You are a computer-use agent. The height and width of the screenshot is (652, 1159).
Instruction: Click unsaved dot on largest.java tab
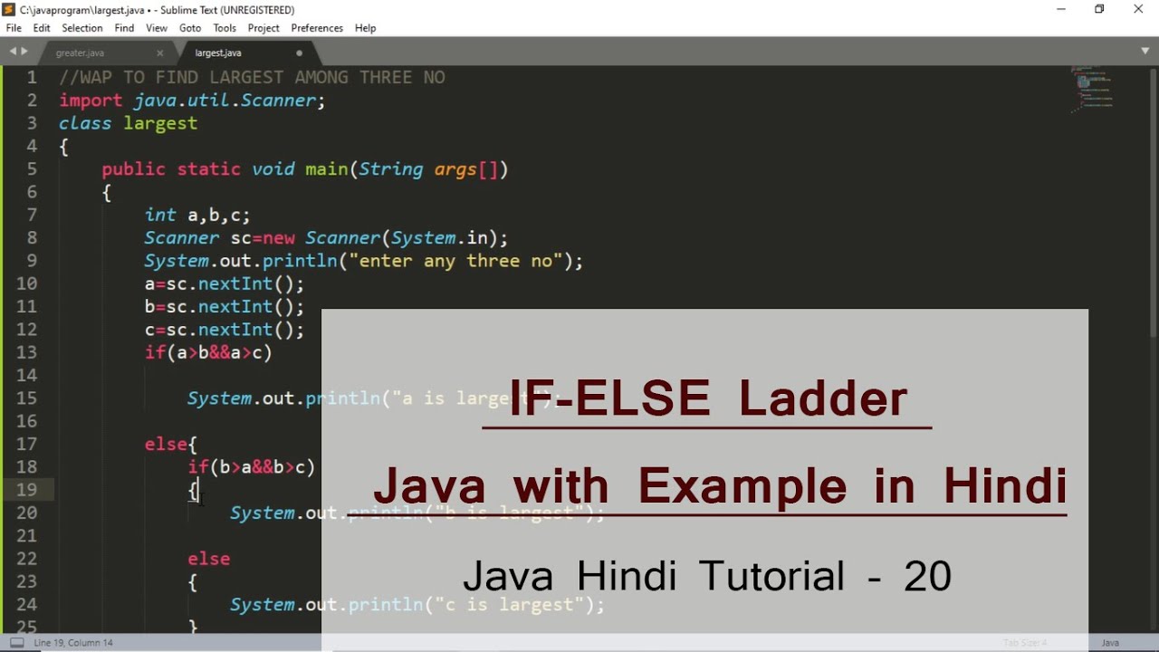[299, 53]
